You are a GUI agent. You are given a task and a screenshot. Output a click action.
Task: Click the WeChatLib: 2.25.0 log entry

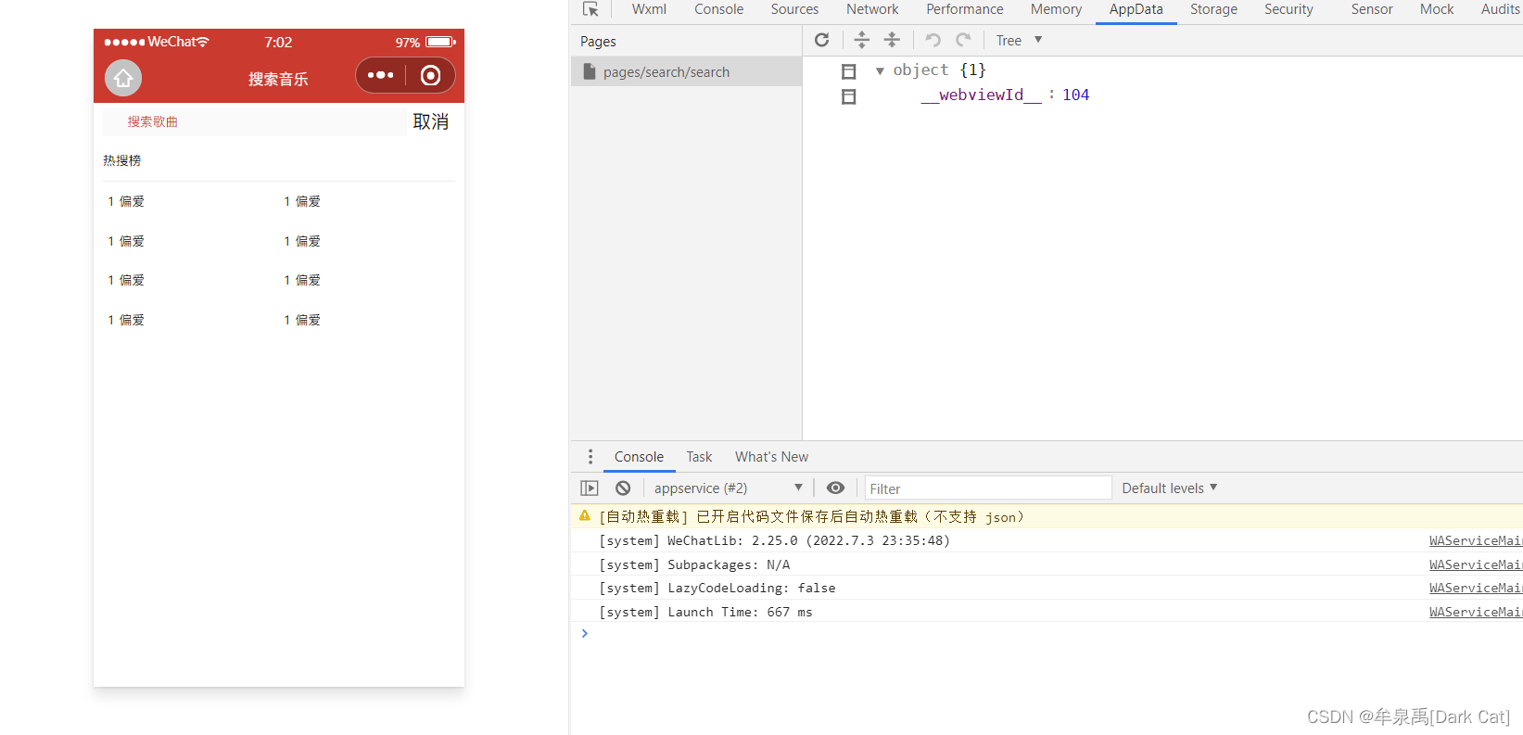[774, 540]
